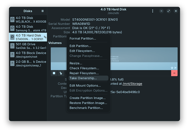
Task: Open Edit Mount Options menu item
Action: click(85, 86)
